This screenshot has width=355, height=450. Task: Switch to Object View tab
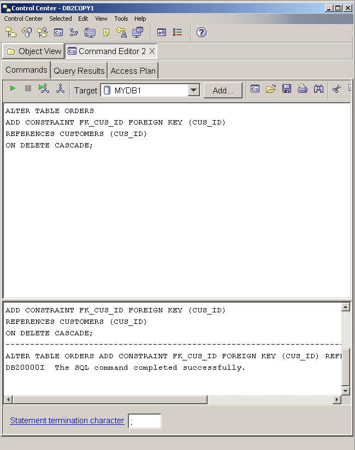[x=34, y=51]
